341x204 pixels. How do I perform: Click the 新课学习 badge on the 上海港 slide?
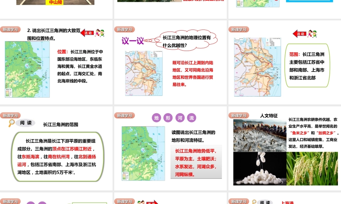coord(239,201)
